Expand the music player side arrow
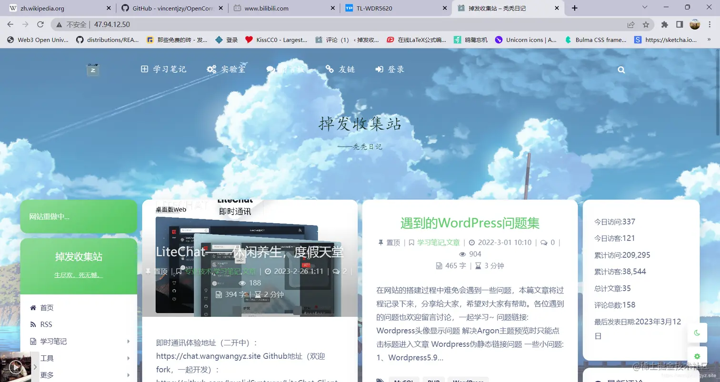Screen dimensions: 720x382 (x=35, y=367)
